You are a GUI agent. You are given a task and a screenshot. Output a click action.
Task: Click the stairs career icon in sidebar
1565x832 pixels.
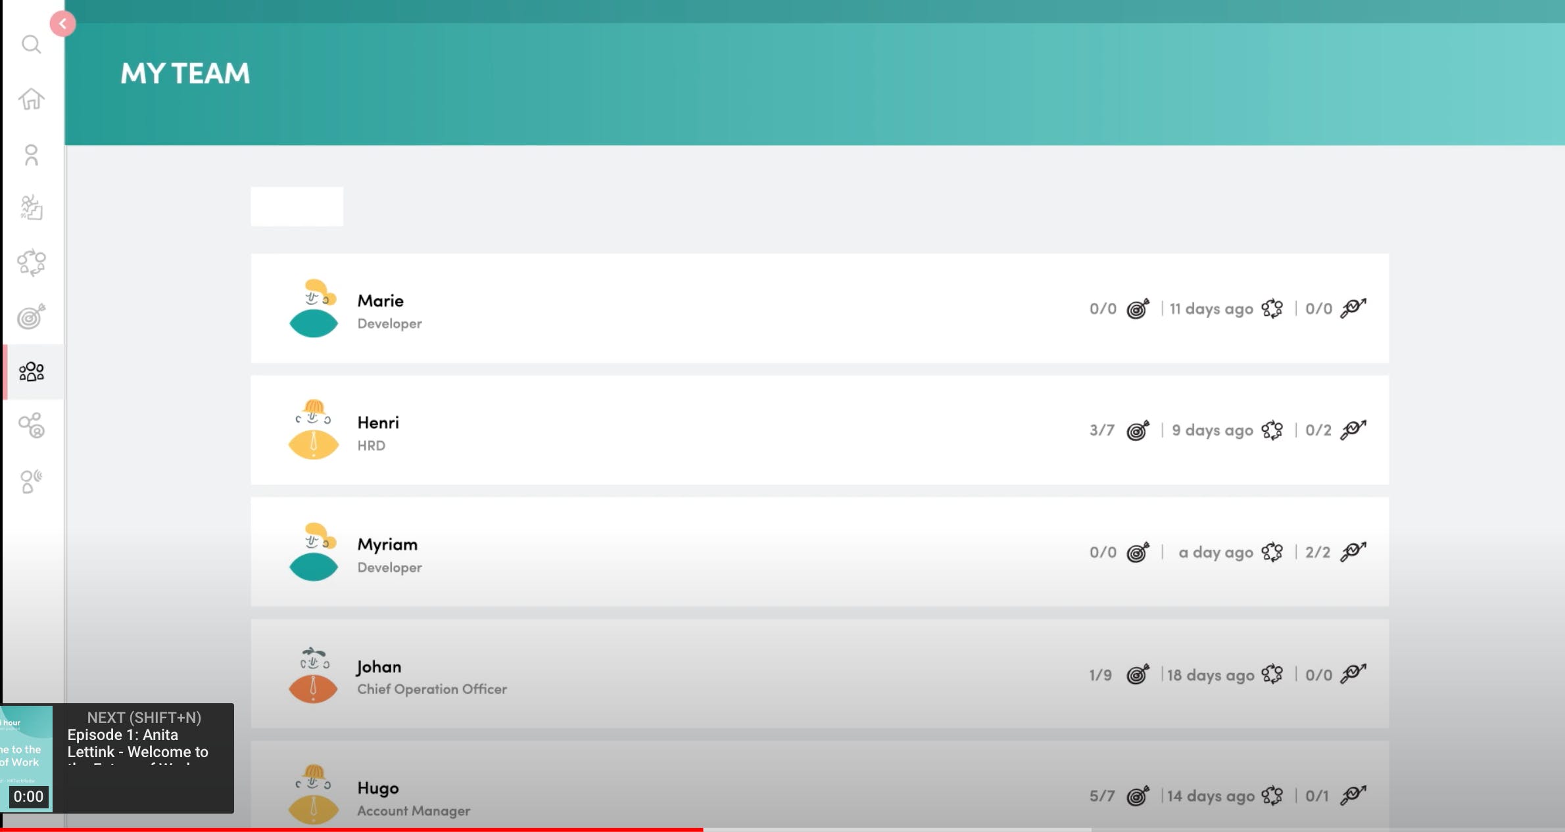pyautogui.click(x=31, y=208)
